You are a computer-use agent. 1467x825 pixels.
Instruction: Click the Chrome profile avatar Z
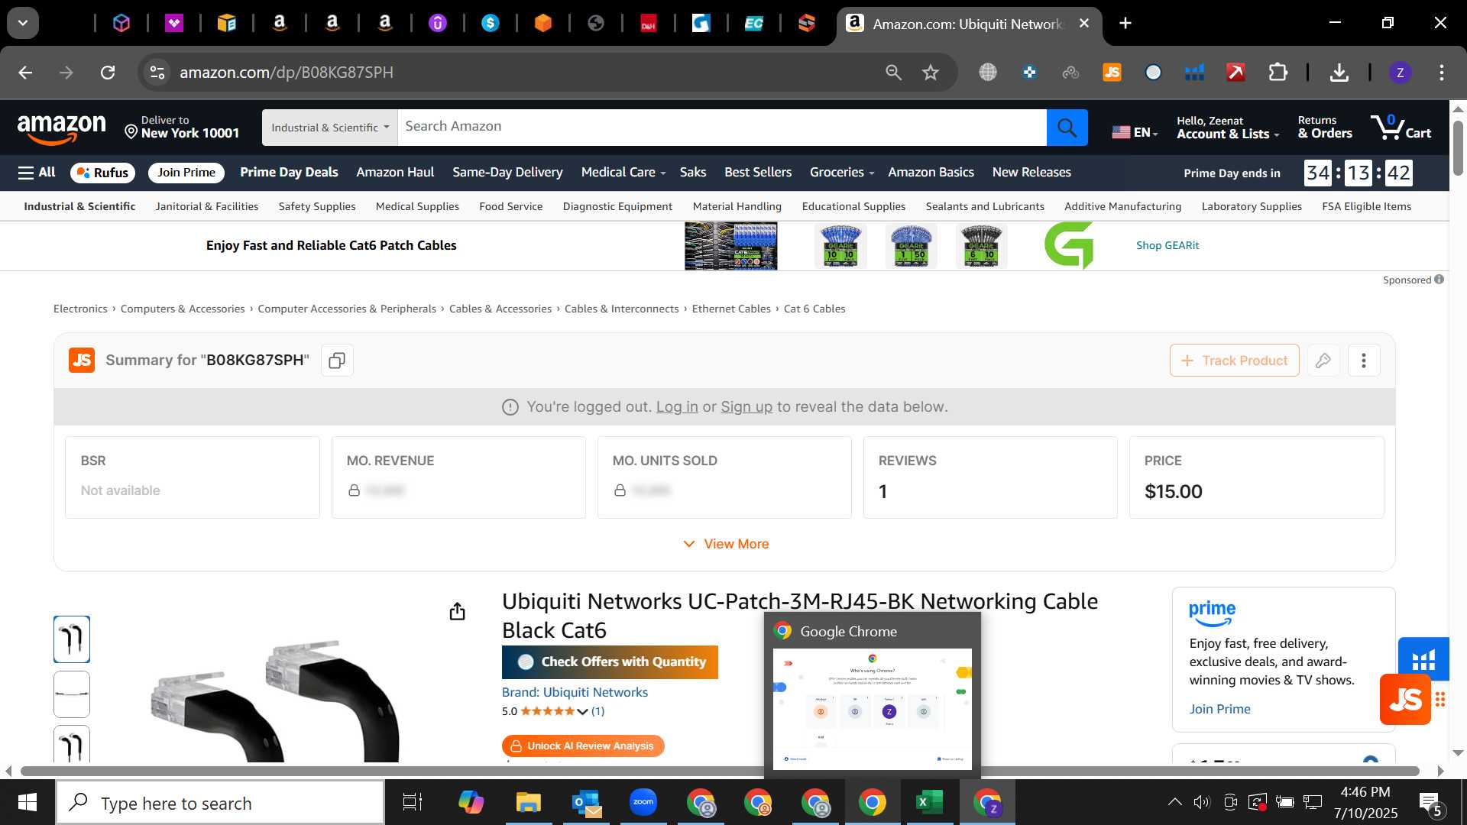(1400, 73)
